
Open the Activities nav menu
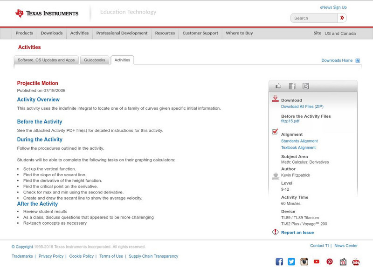click(79, 33)
